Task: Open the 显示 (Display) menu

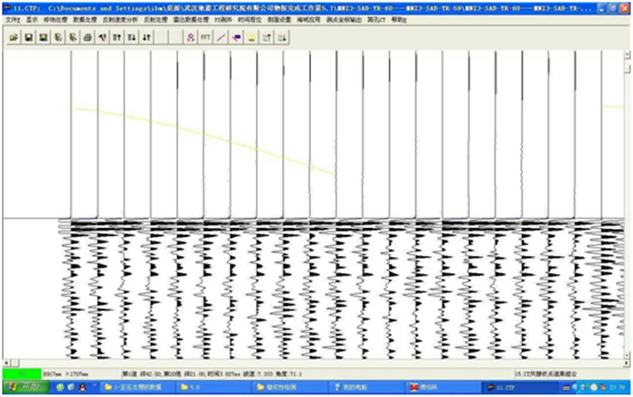Action: click(x=32, y=18)
